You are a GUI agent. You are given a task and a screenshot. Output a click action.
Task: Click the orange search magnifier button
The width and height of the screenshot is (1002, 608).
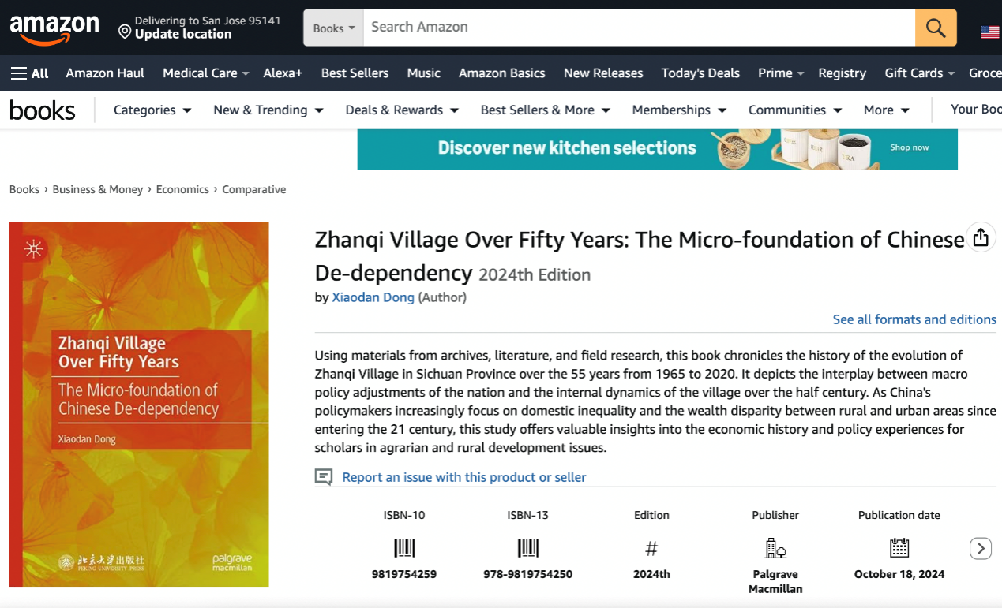pos(936,28)
